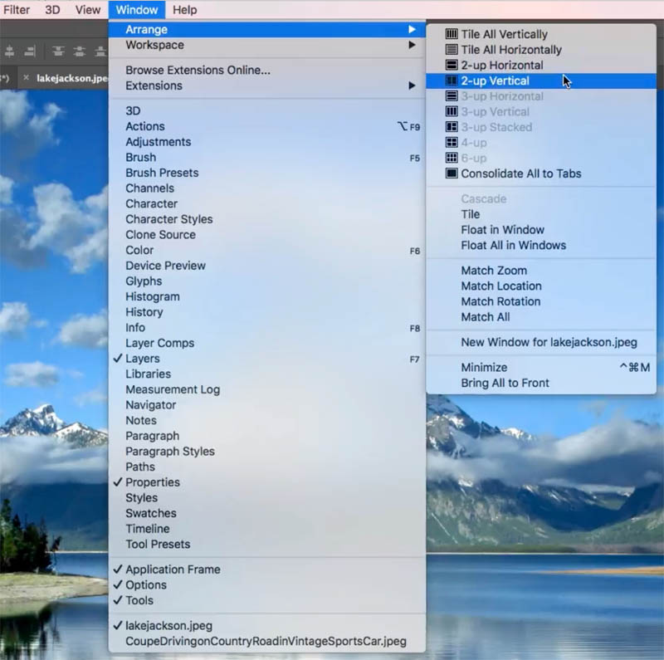This screenshot has width=664, height=660.
Task: Open the Clone Source panel
Action: (x=266, y=235)
